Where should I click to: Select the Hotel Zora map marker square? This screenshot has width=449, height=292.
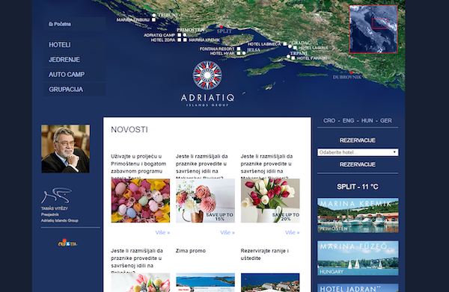pos(180,40)
